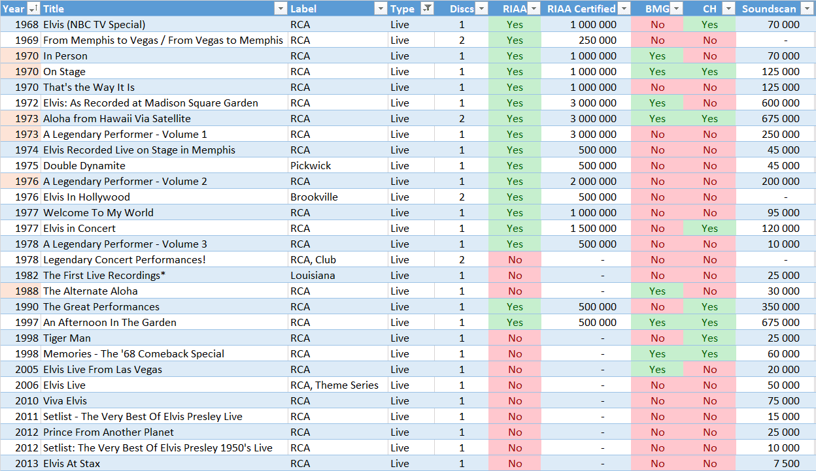
Task: Select the '250 000' RIAA Certified cell
Action: [x=586, y=40]
